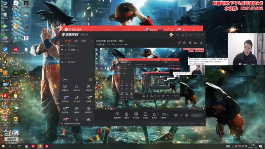Add a 摄像头 camera source from the bottom bar
265x149 pixels.
pyautogui.click(x=127, y=116)
